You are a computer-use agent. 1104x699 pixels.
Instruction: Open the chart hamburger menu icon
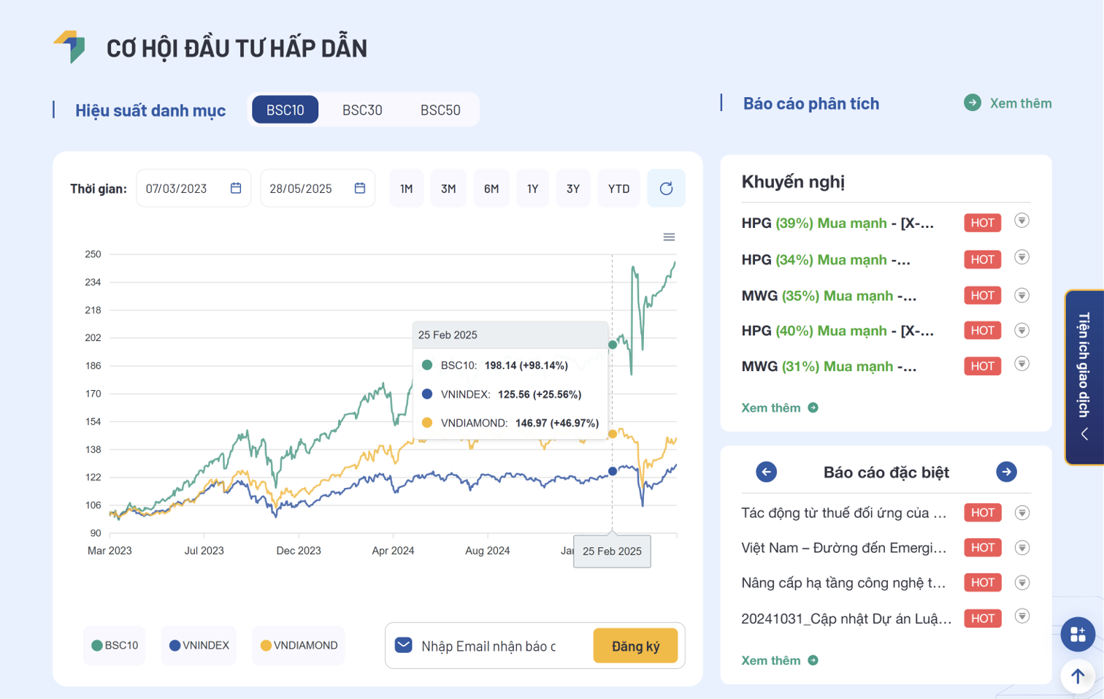pos(669,237)
